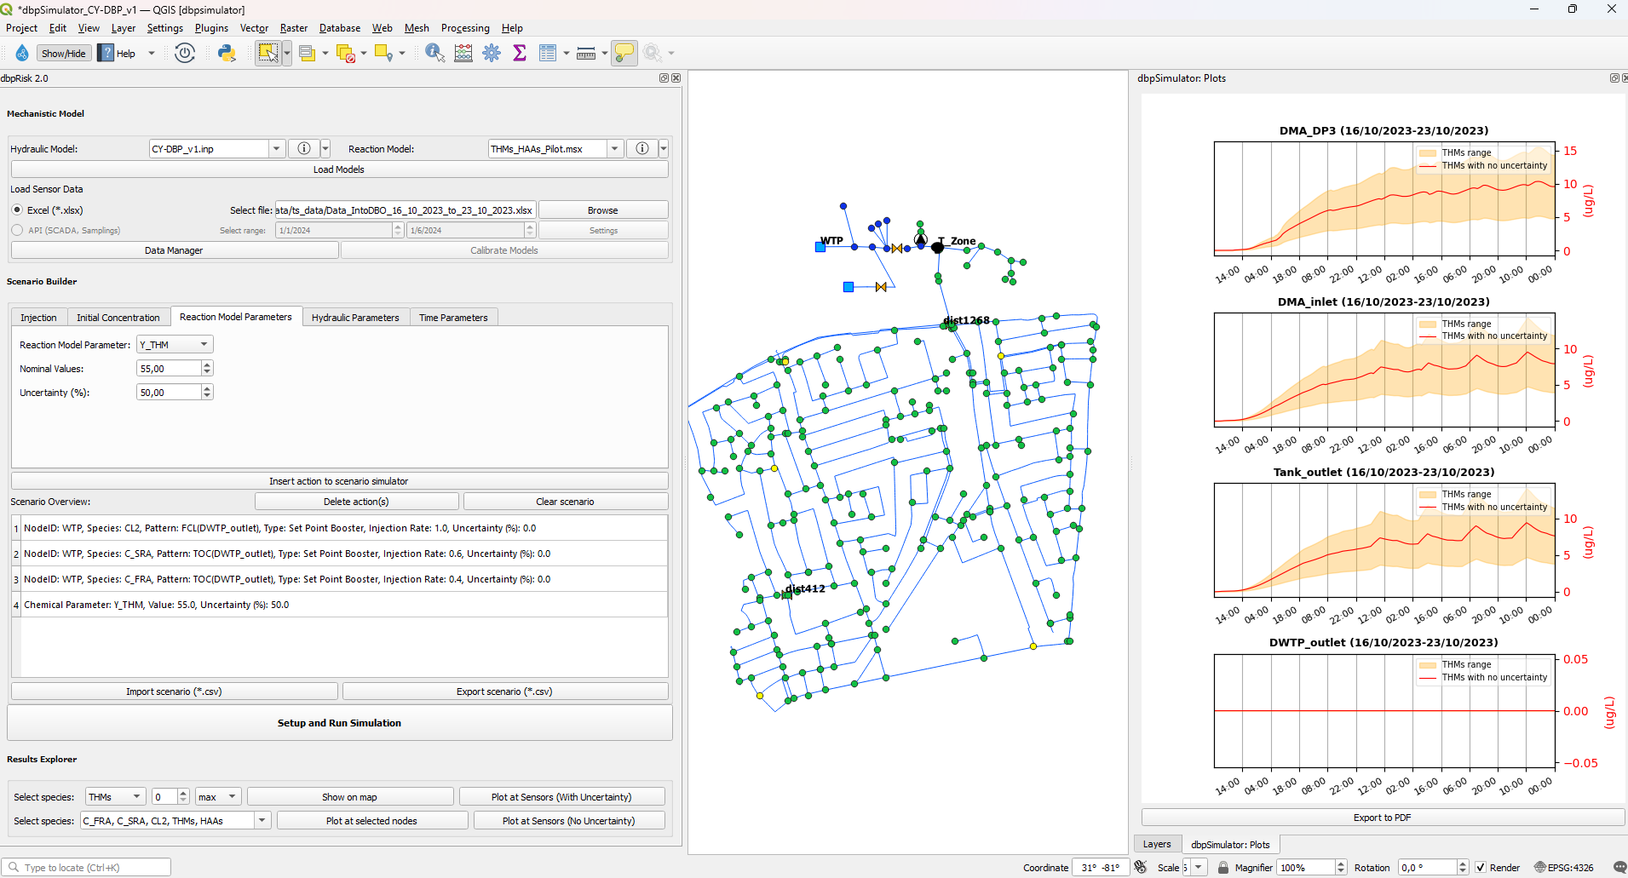Click Select Features by Value icon
Screen dimensions: 1628x878
(308, 53)
